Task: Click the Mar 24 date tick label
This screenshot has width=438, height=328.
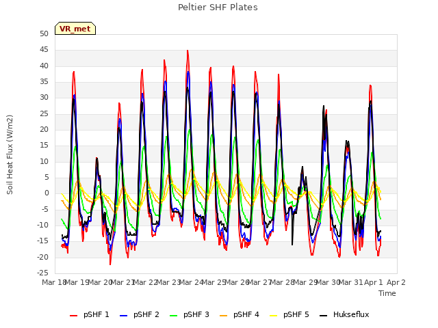Action: tap(191, 282)
